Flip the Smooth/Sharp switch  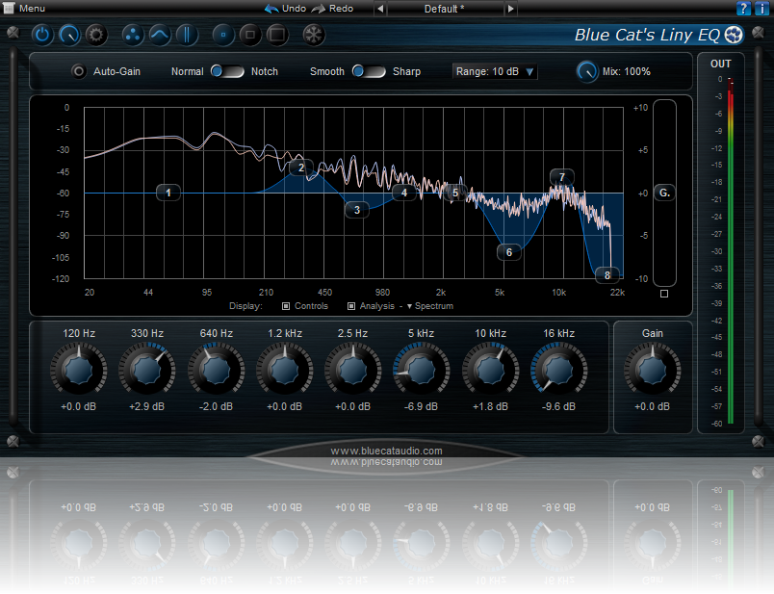tap(369, 71)
